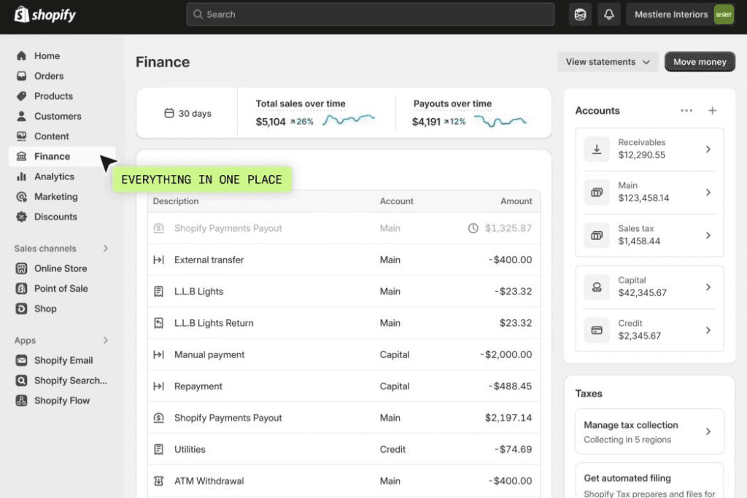Open the Home icon in sidebar
This screenshot has width=747, height=498.
coord(23,55)
